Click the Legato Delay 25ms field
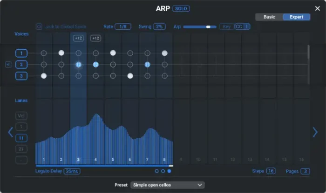 pos(72,171)
